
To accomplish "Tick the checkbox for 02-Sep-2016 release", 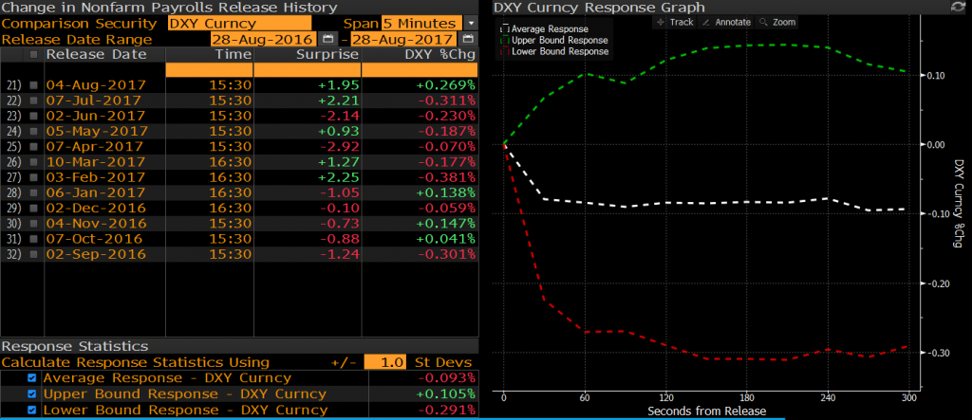I will (33, 254).
